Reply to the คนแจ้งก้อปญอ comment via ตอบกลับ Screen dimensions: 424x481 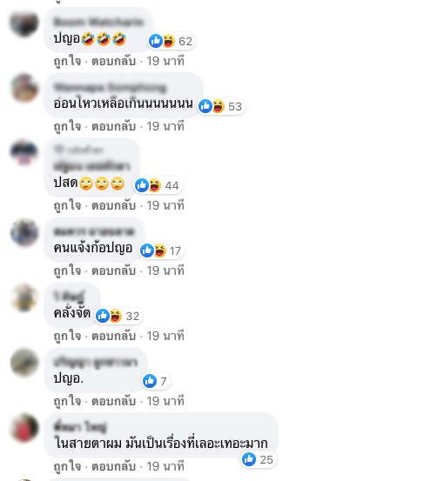(x=113, y=271)
